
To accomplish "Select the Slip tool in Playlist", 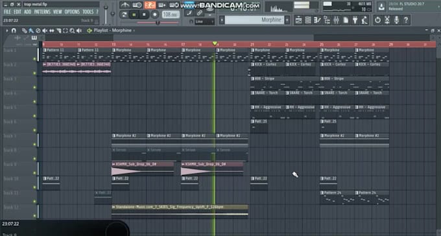I will point(52,30).
